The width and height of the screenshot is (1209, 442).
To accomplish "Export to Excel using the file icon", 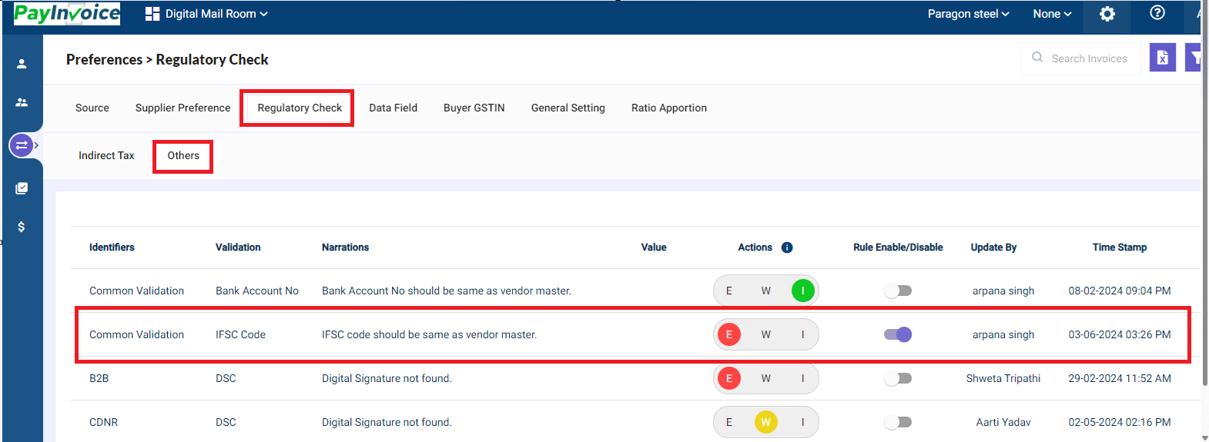I will (x=1162, y=58).
